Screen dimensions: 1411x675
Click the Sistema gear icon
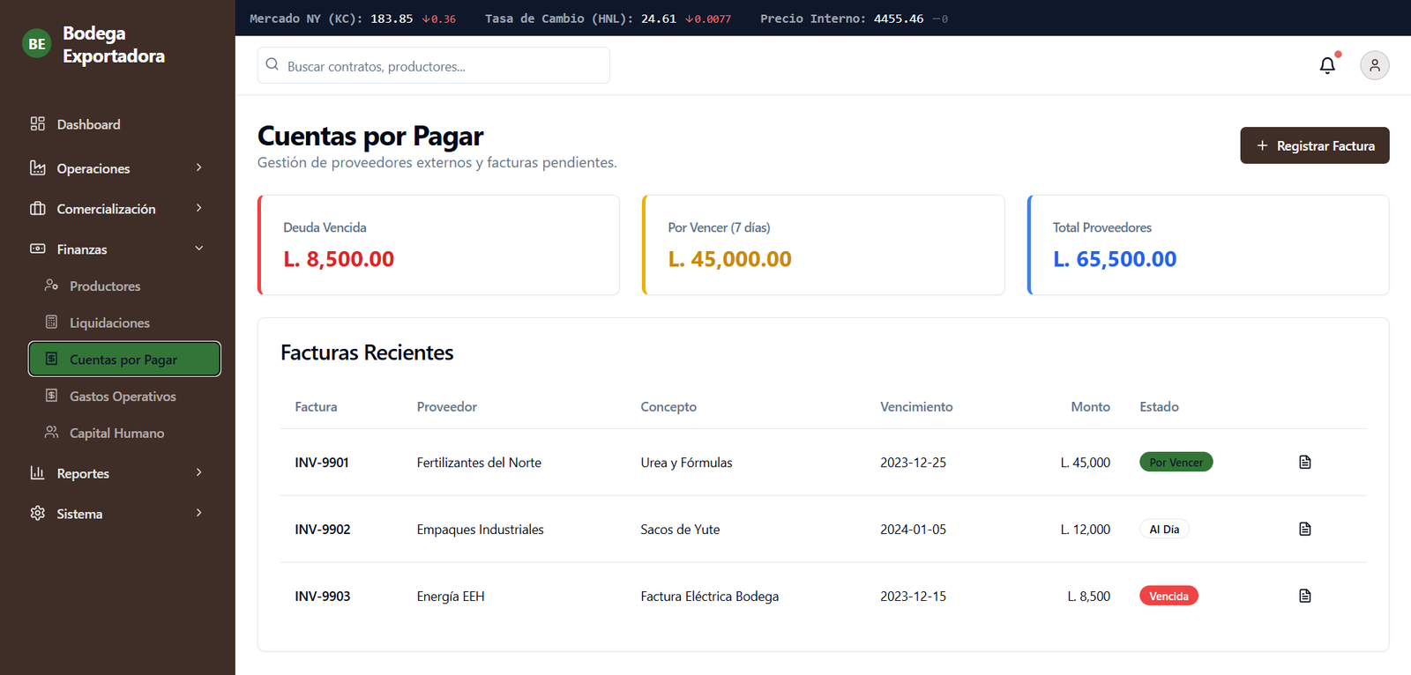tap(37, 513)
